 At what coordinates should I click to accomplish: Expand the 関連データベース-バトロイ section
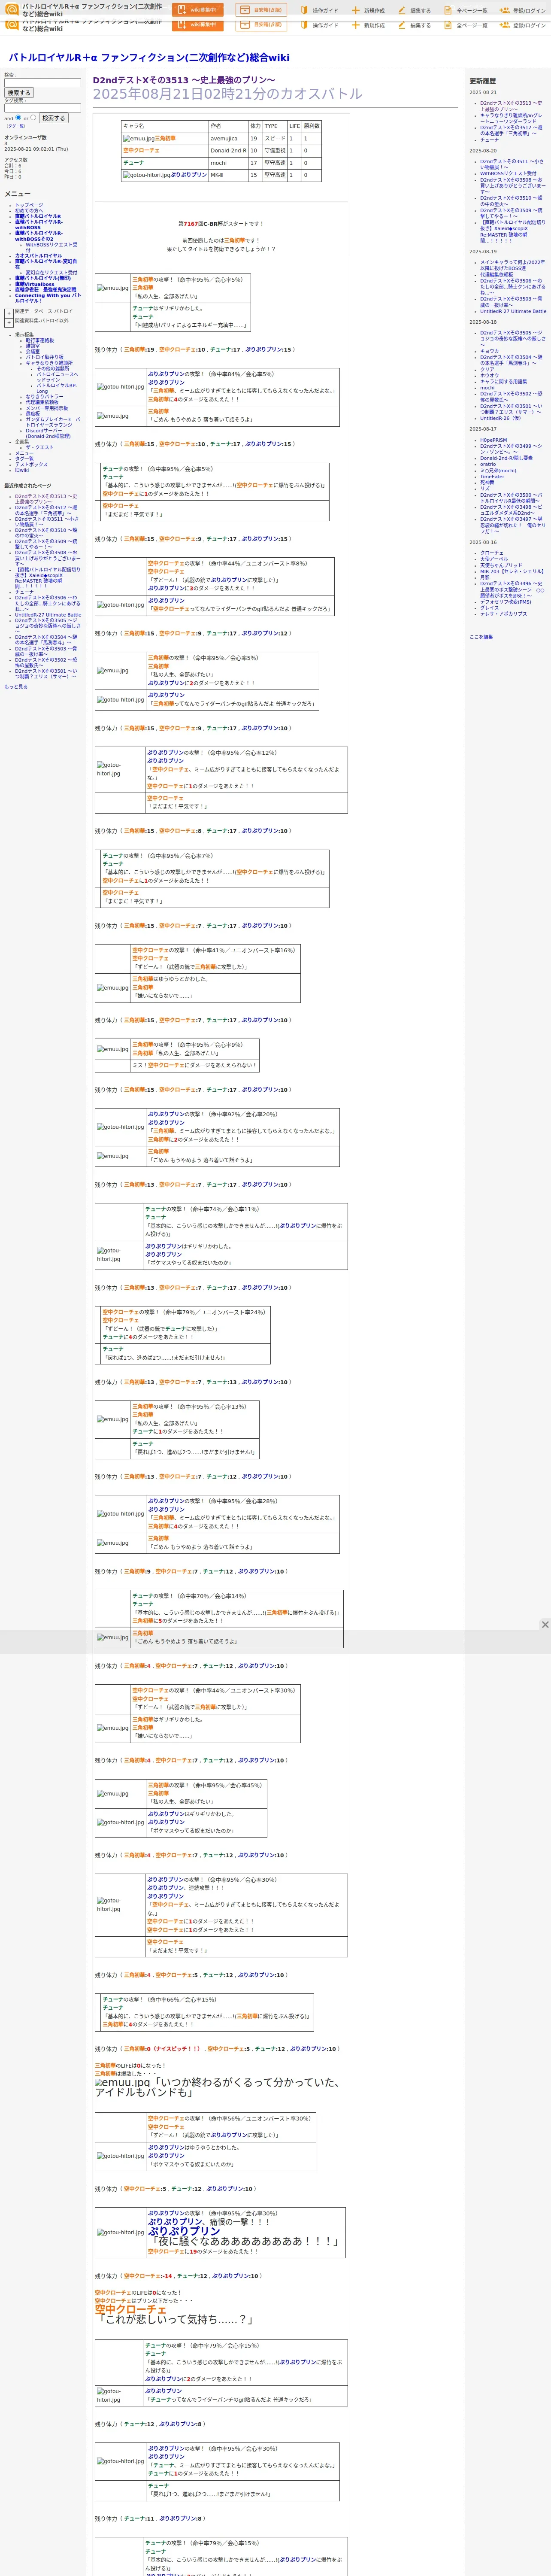(9, 312)
